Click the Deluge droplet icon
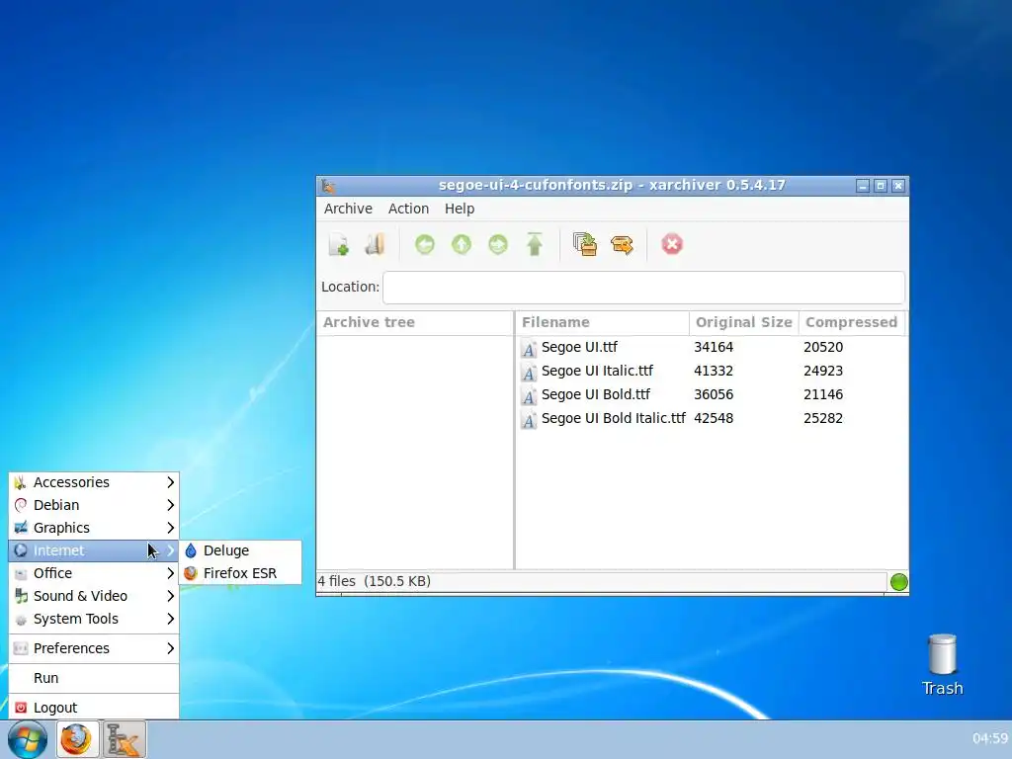This screenshot has width=1012, height=759. 191,550
